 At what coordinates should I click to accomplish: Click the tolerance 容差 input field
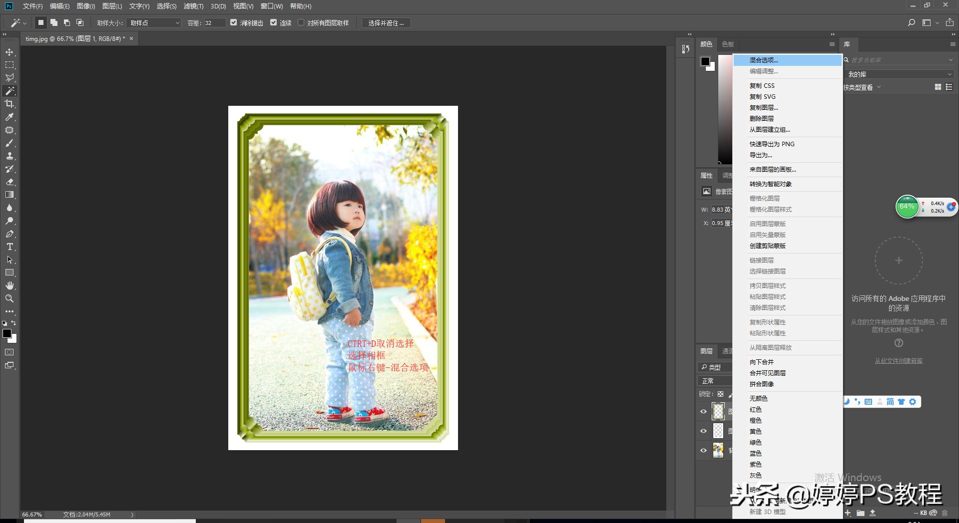pos(214,23)
